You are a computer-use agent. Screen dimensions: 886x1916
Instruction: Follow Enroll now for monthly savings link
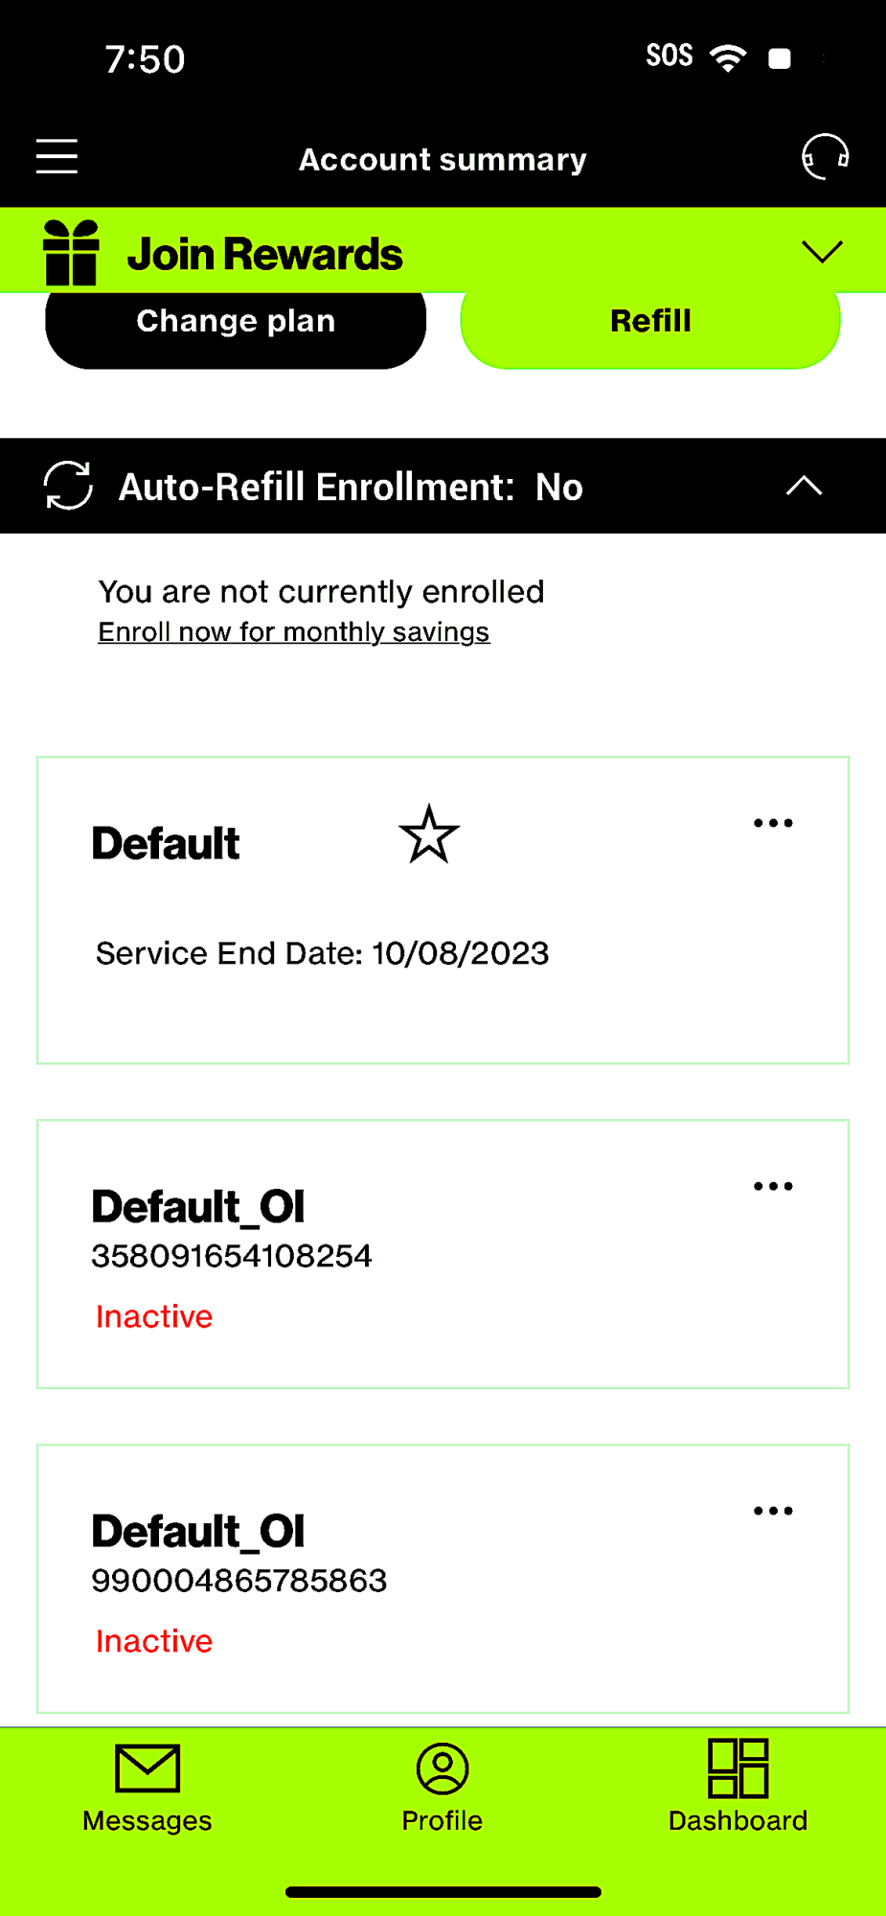pyautogui.click(x=294, y=632)
